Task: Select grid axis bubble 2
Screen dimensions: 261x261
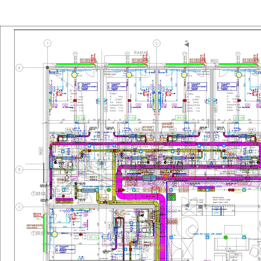Action: 156,44
